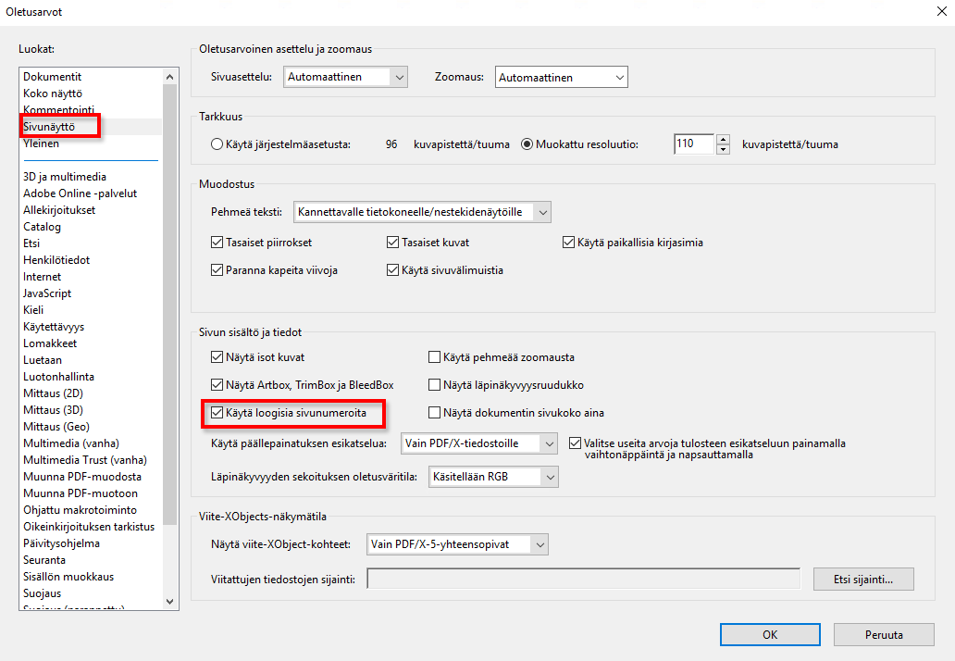The height and width of the screenshot is (661, 955).
Task: Enable Käytä pehmeää zoomausta
Action: tap(434, 357)
